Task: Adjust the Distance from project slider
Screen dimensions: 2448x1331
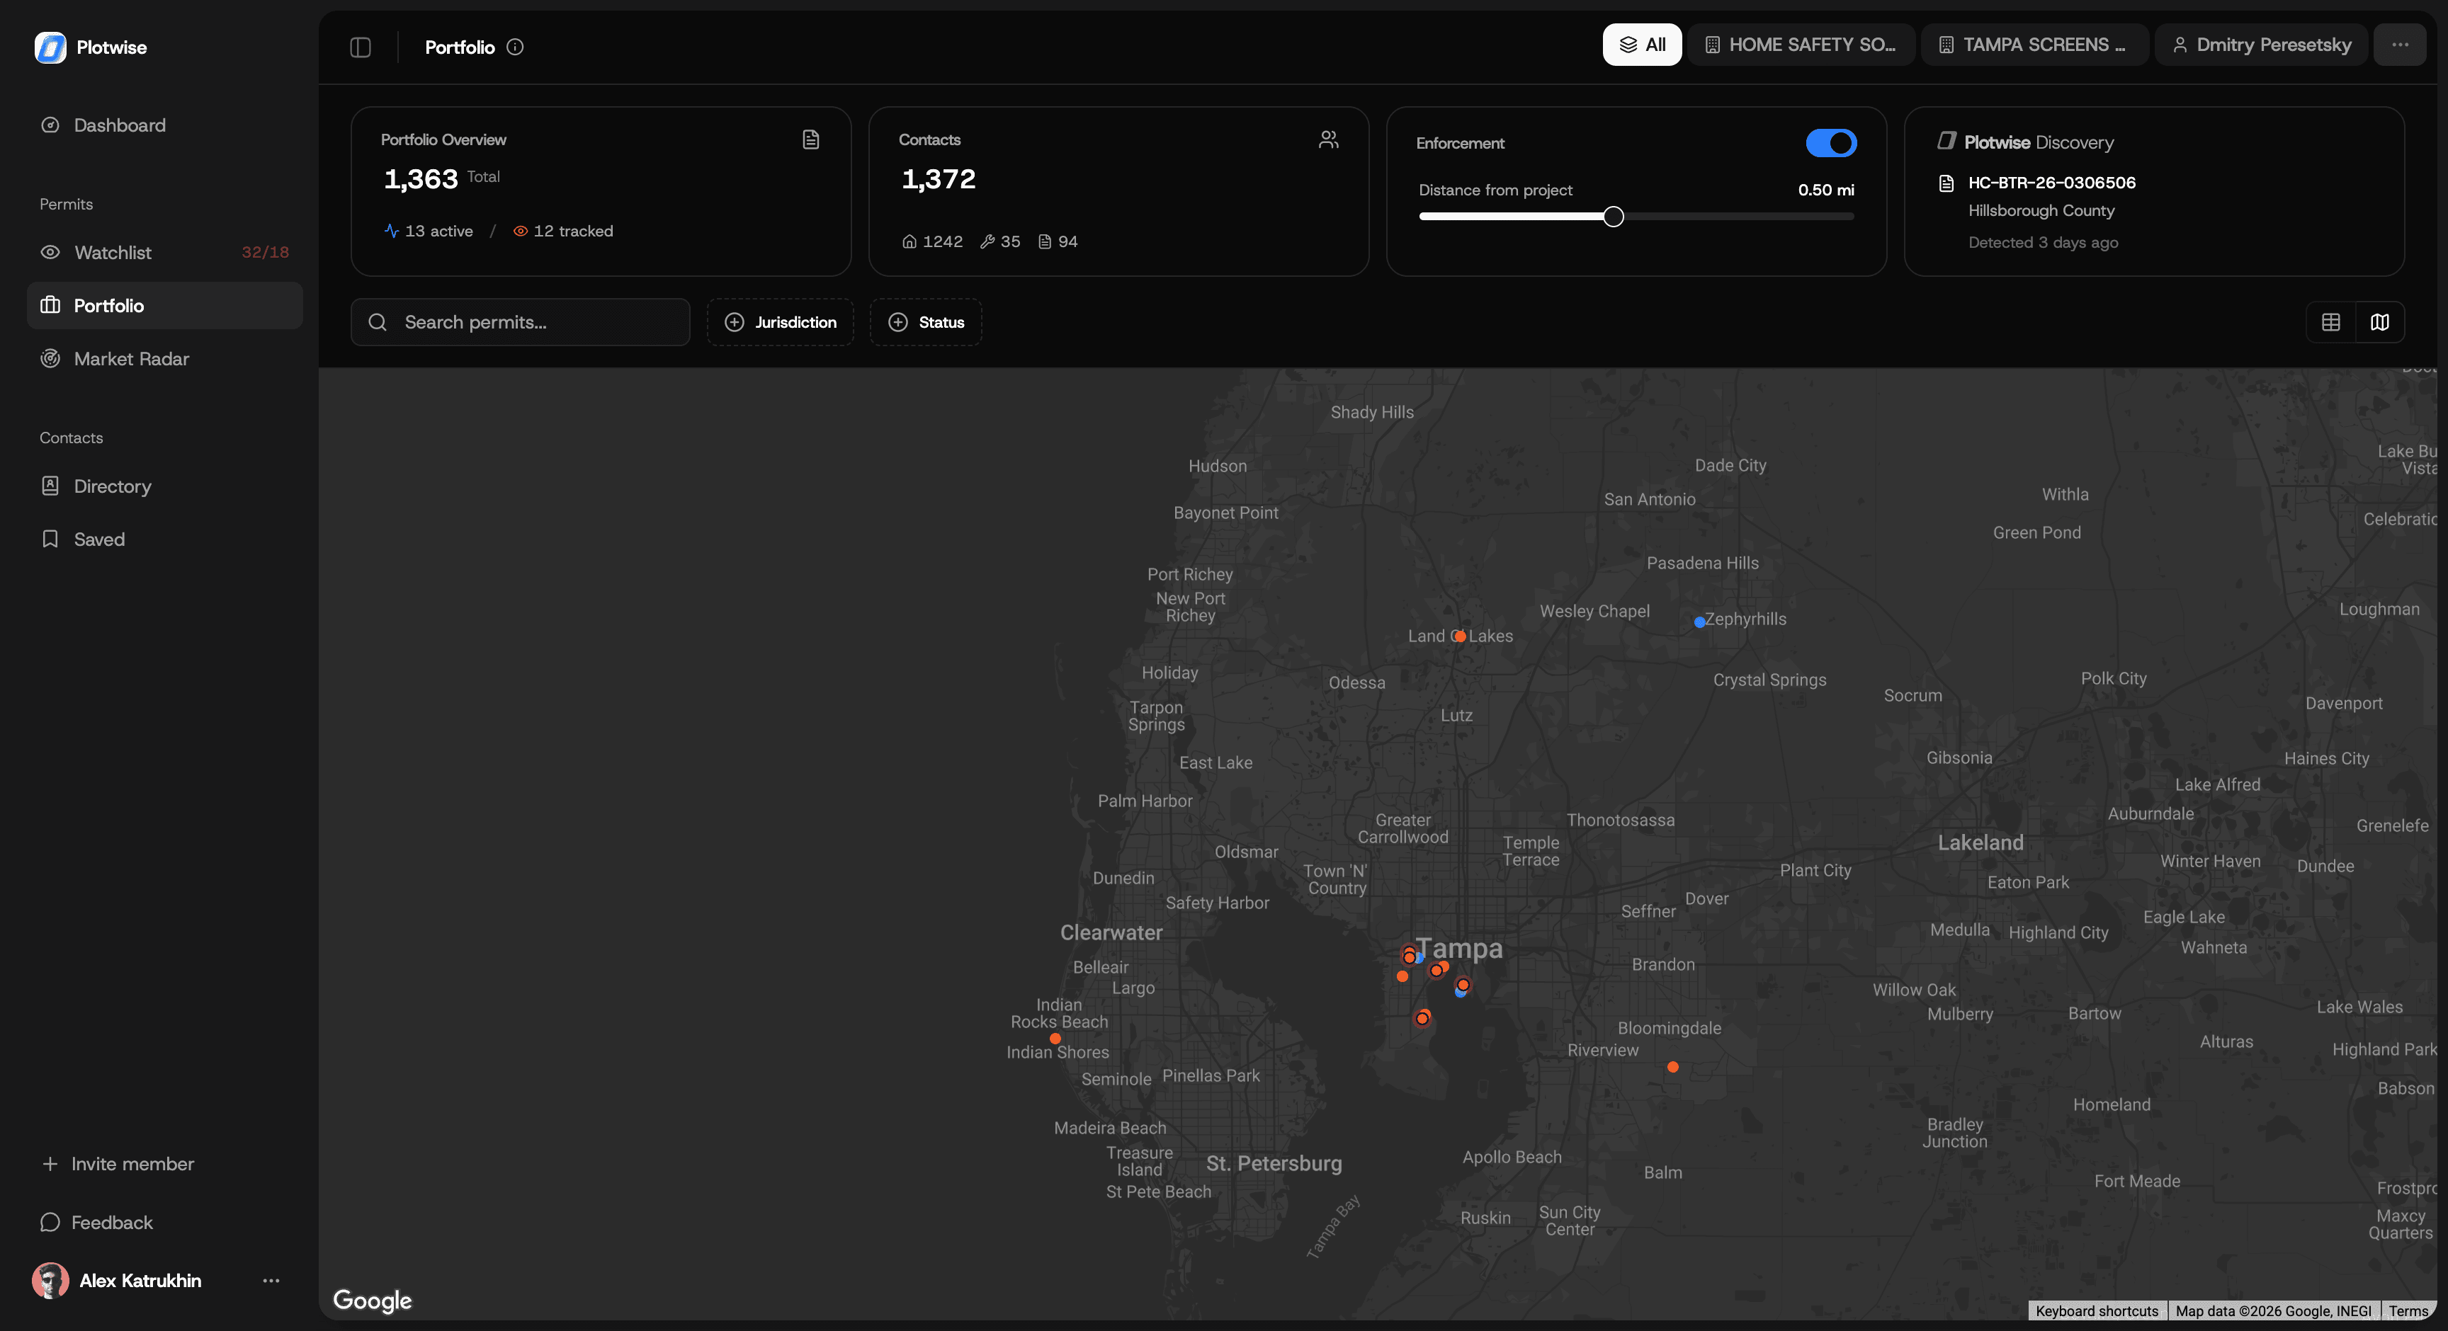Action: click(1611, 216)
